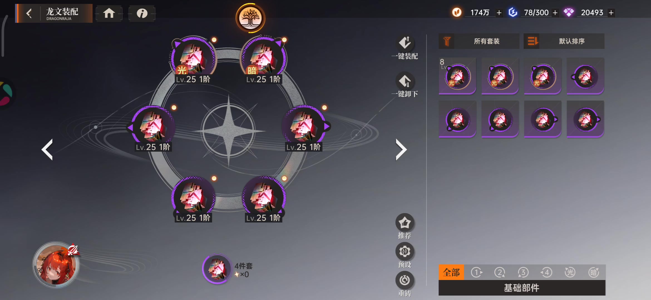This screenshot has width=651, height=300.
Task: Go back with the left arrow in the header
Action: pos(29,13)
